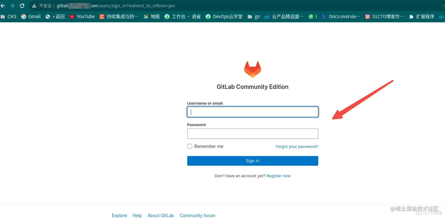Click the GitLab fox logo
445x218 pixels.
pyautogui.click(x=253, y=69)
